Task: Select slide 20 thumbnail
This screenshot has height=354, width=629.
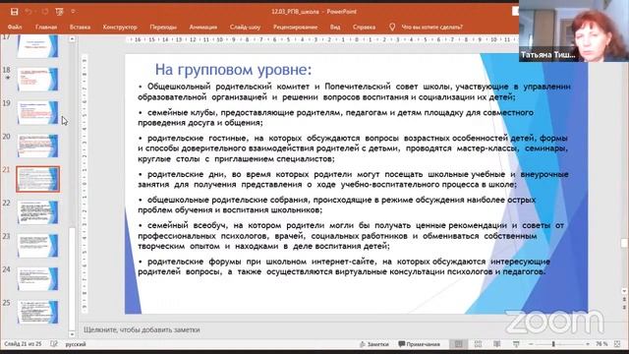Action: click(37, 146)
